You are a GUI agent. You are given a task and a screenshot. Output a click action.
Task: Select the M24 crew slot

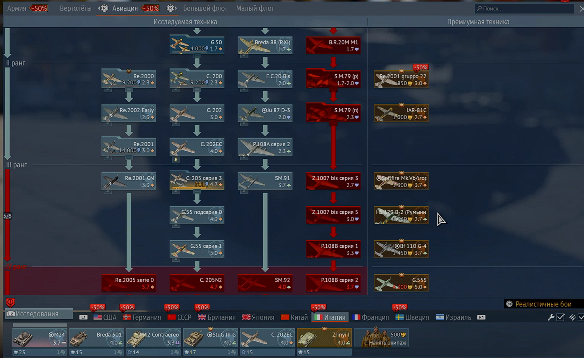tap(39, 338)
